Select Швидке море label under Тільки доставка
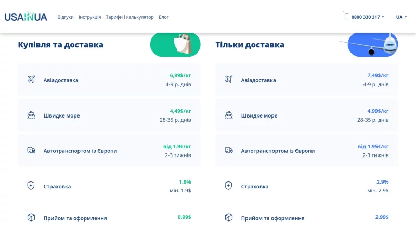The width and height of the screenshot is (416, 234). [259, 115]
